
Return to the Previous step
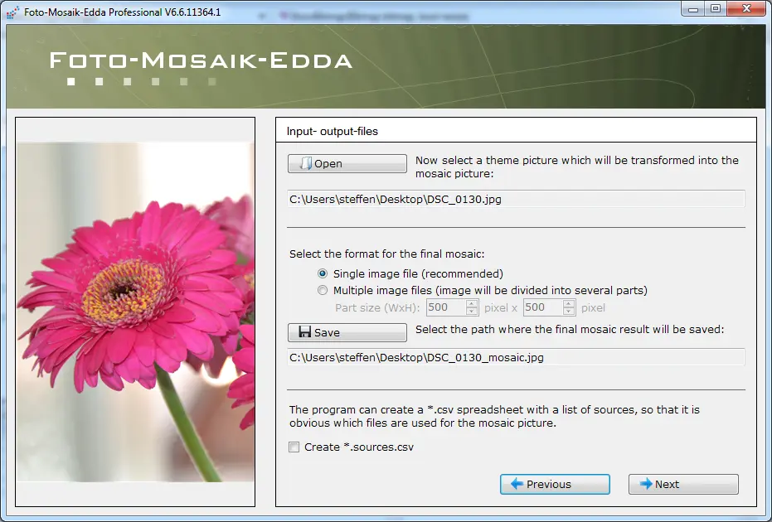(555, 484)
